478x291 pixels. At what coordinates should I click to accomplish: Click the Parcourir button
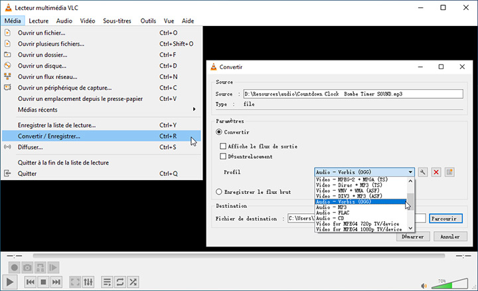pos(445,218)
